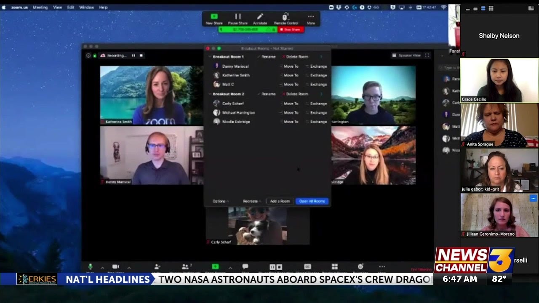539x303 pixels.
Task: Stop the screen share
Action: (x=291, y=29)
